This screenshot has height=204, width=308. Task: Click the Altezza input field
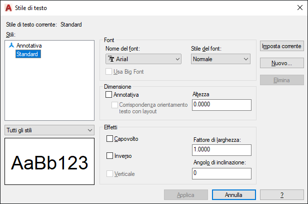click(x=221, y=105)
